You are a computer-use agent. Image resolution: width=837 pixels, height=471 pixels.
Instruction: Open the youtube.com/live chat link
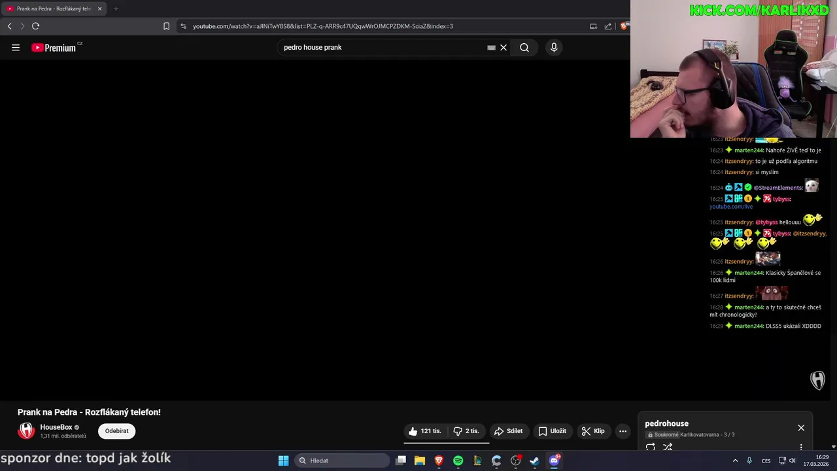(731, 207)
